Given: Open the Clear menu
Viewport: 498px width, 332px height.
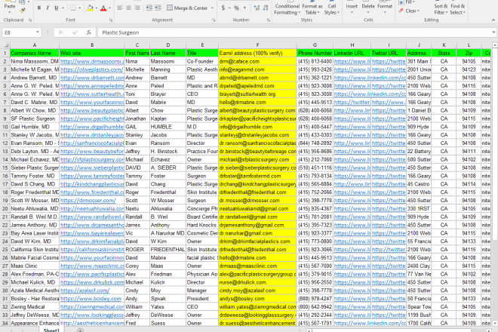Looking at the screenshot, I should [410, 11].
